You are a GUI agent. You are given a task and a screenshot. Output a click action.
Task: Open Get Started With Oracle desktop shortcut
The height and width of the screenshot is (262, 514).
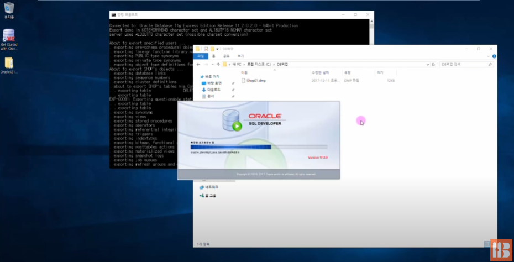pyautogui.click(x=9, y=40)
